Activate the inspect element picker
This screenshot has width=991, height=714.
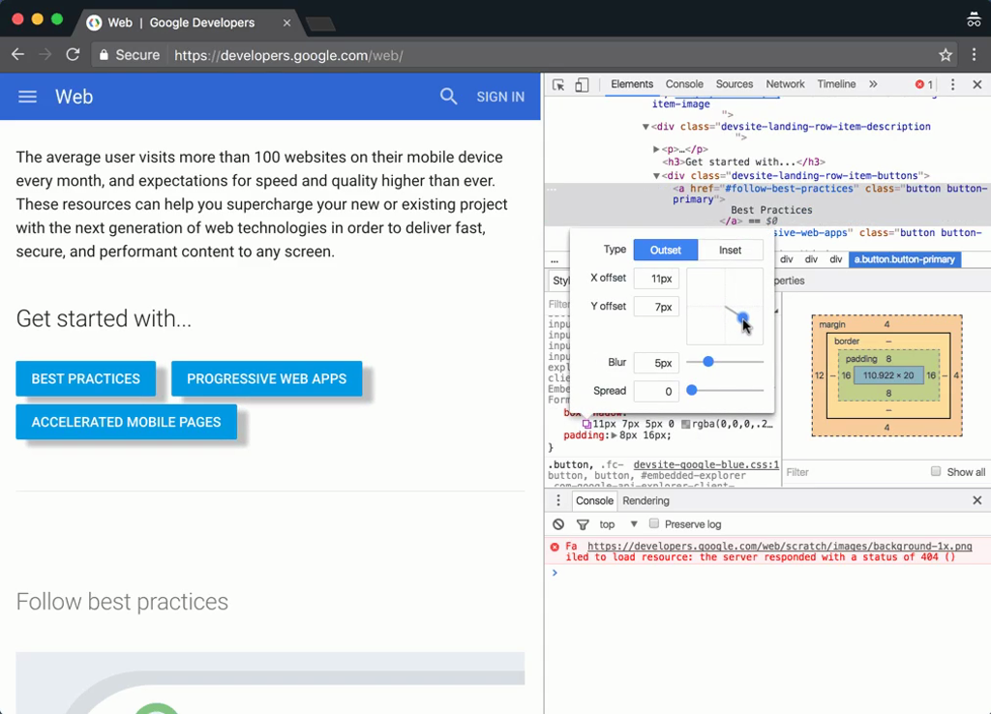(x=558, y=85)
